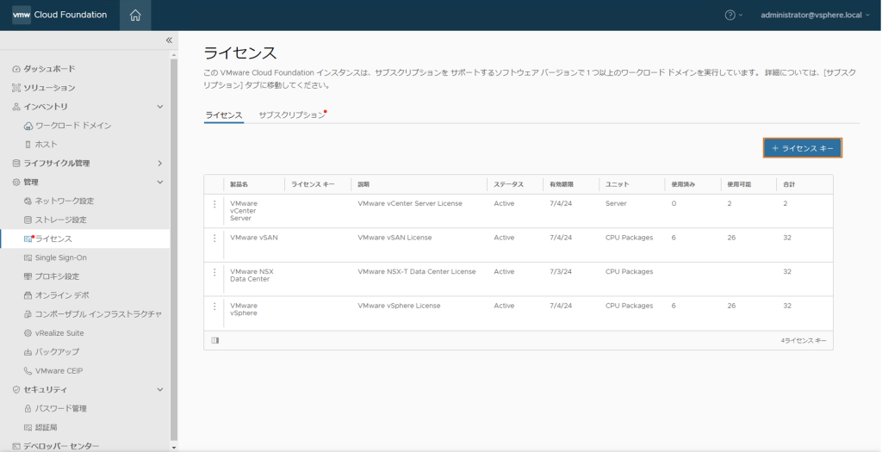Open the administrator@vsphere.local user dropdown
This screenshot has height=452, width=882.
(x=815, y=15)
